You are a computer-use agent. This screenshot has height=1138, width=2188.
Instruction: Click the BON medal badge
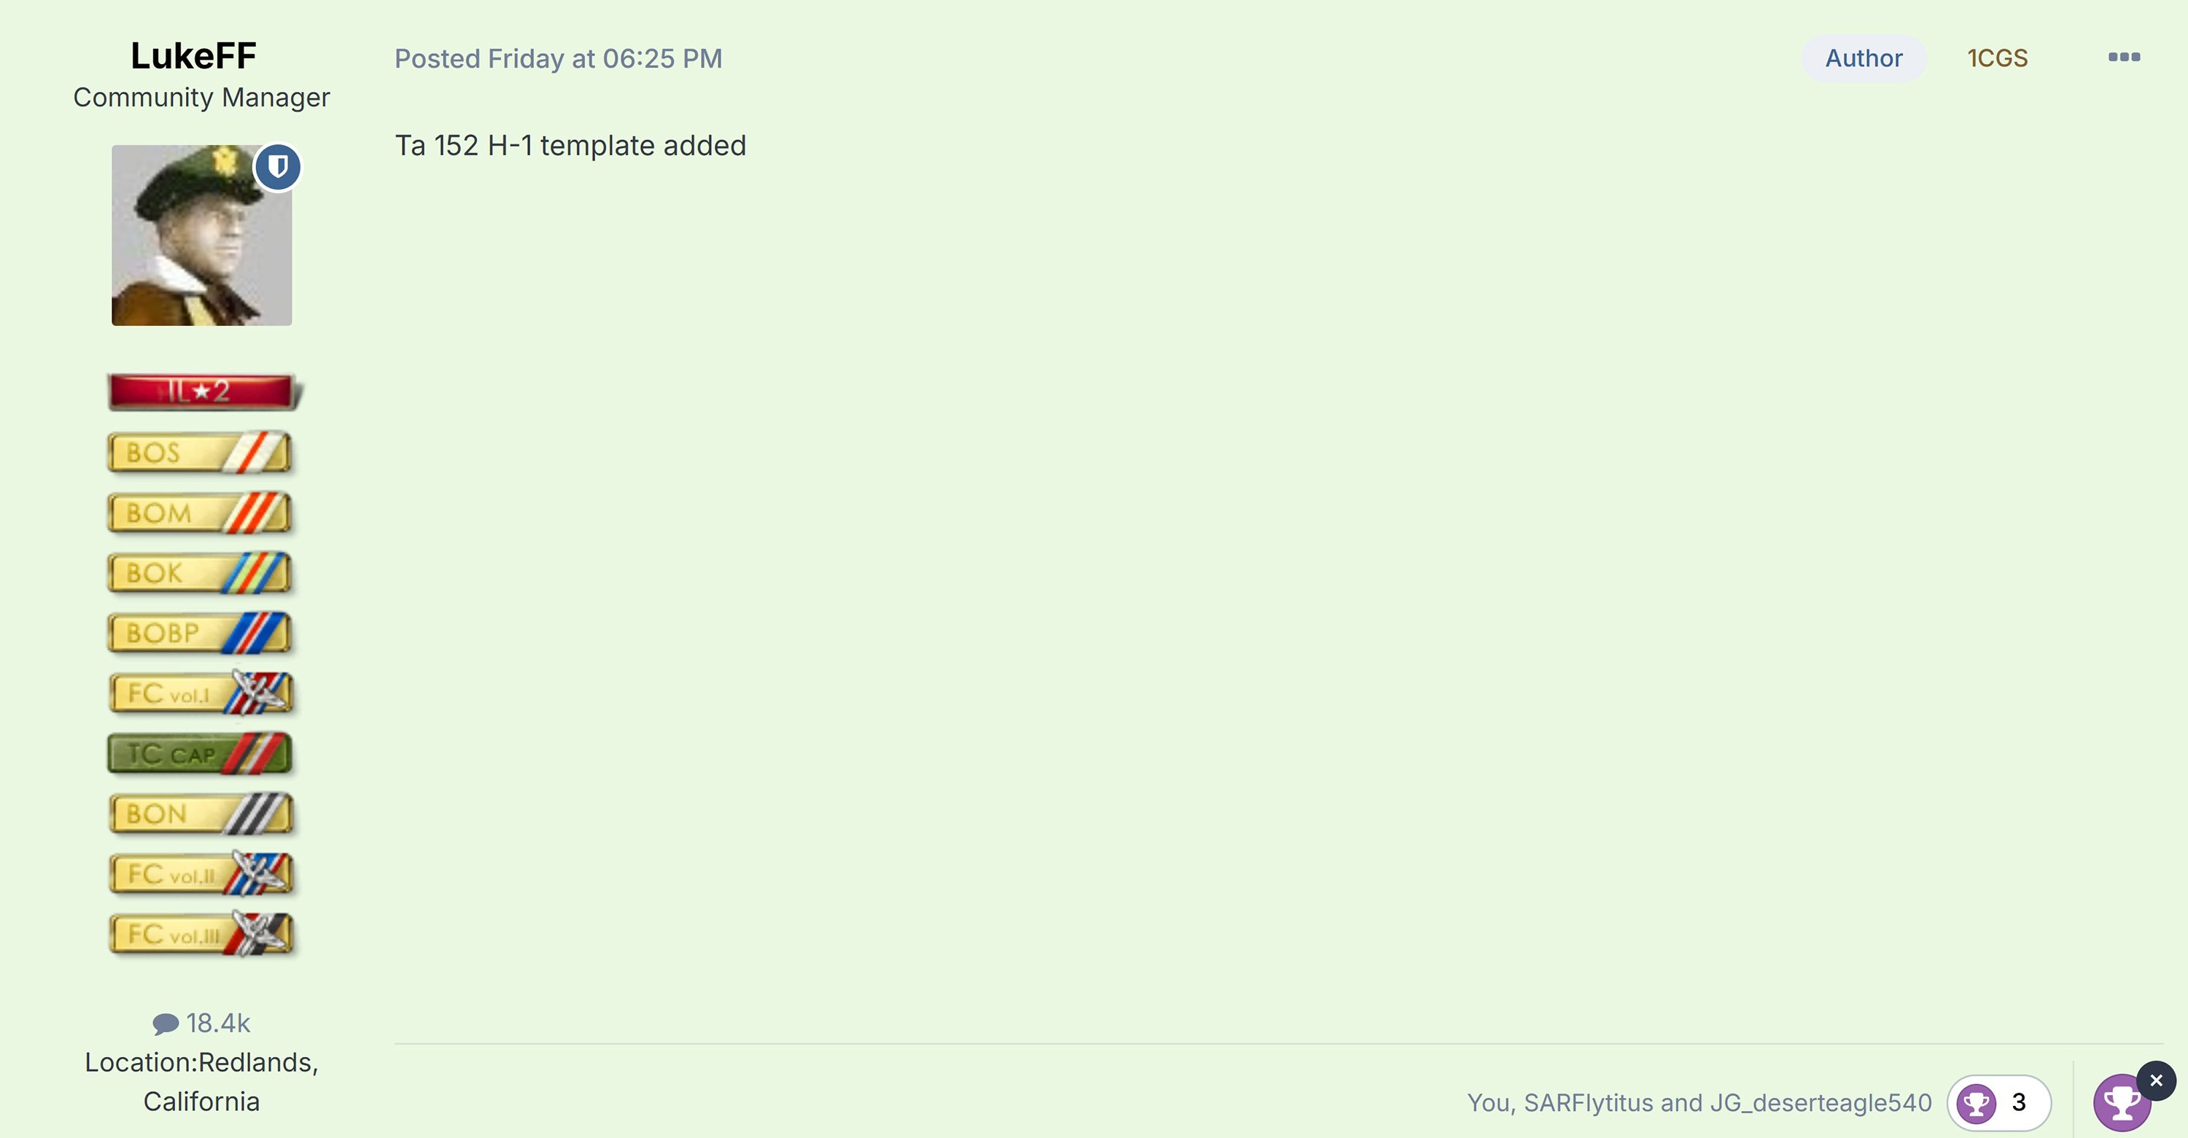coord(201,814)
